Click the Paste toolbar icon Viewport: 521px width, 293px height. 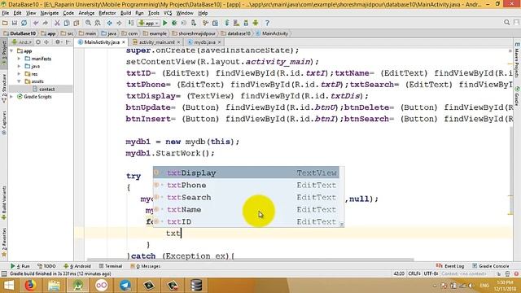pyautogui.click(x=77, y=23)
